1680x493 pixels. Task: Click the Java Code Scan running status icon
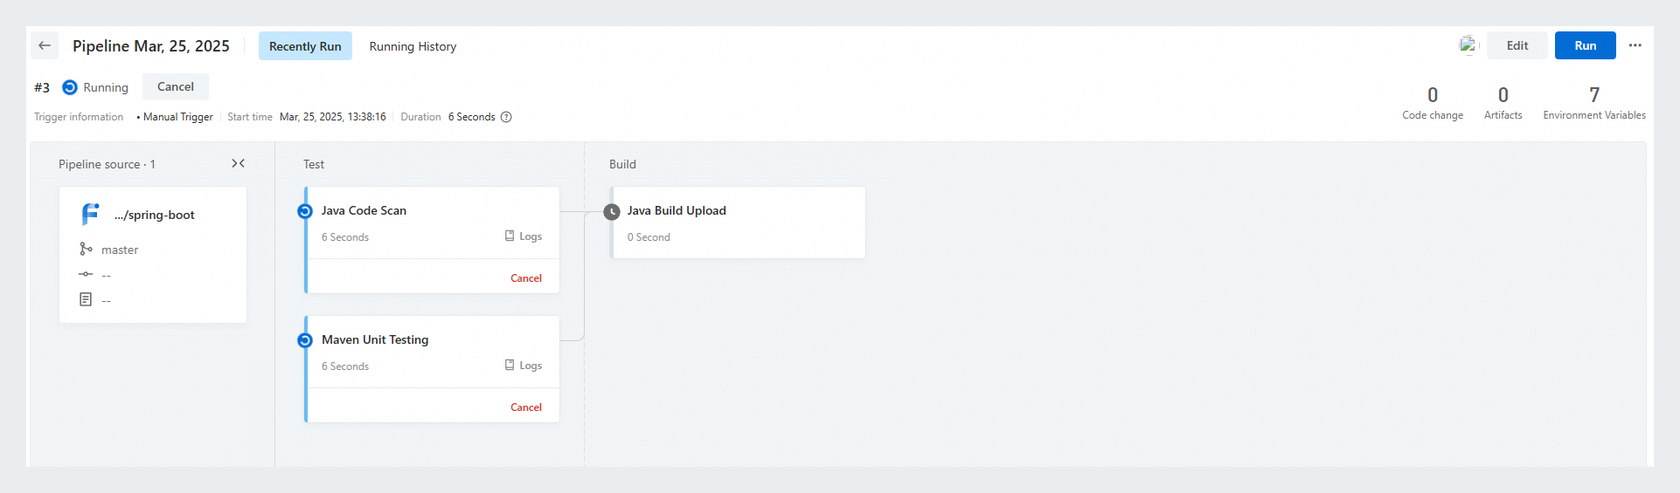pyautogui.click(x=305, y=211)
